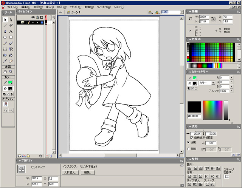Image resolution: width=242 pixels, height=188 pixels.
Task: Collapse the Color Swatches panel
Action: point(190,39)
